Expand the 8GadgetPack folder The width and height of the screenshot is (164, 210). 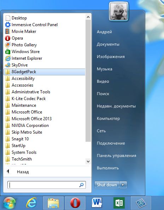(45, 72)
